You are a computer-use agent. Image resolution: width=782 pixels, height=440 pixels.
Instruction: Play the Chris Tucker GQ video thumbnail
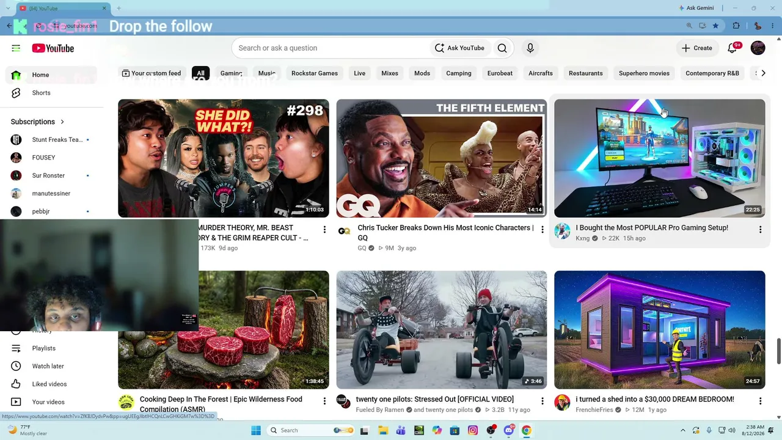tap(442, 158)
